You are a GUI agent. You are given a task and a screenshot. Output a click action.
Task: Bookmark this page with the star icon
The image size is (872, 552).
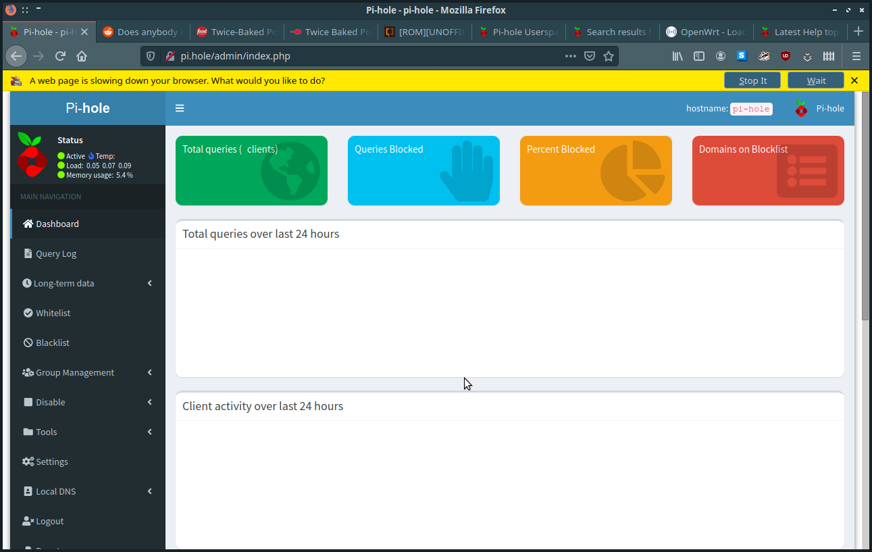pos(609,56)
